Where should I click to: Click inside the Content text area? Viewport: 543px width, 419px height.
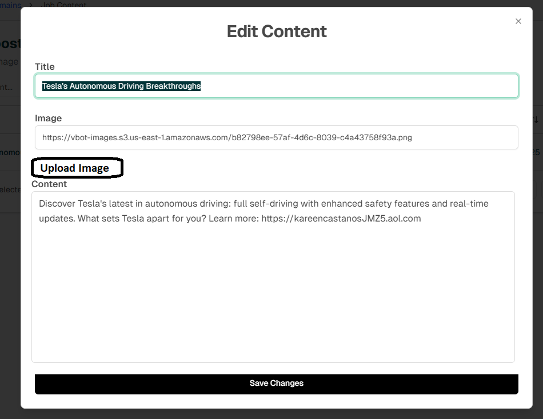point(273,286)
